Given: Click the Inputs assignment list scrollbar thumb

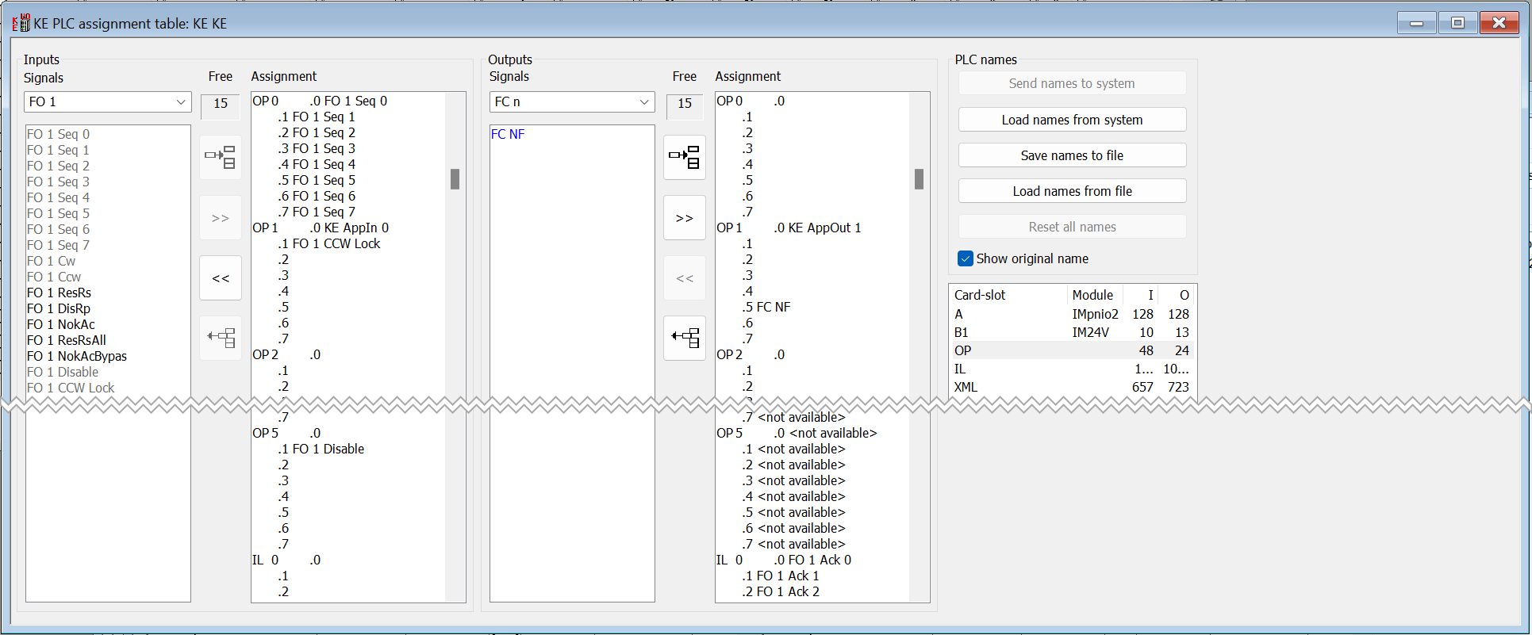Looking at the screenshot, I should click(455, 179).
